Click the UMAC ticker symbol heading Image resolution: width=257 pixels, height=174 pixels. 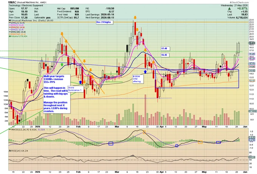click(x=12, y=2)
